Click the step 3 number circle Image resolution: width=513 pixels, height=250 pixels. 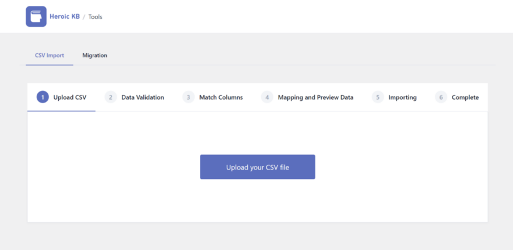coord(188,97)
